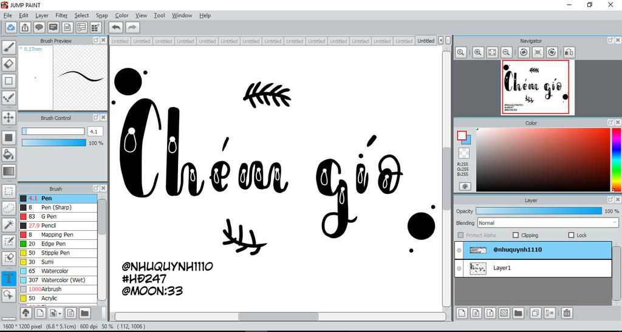Open the Window menu

click(182, 15)
